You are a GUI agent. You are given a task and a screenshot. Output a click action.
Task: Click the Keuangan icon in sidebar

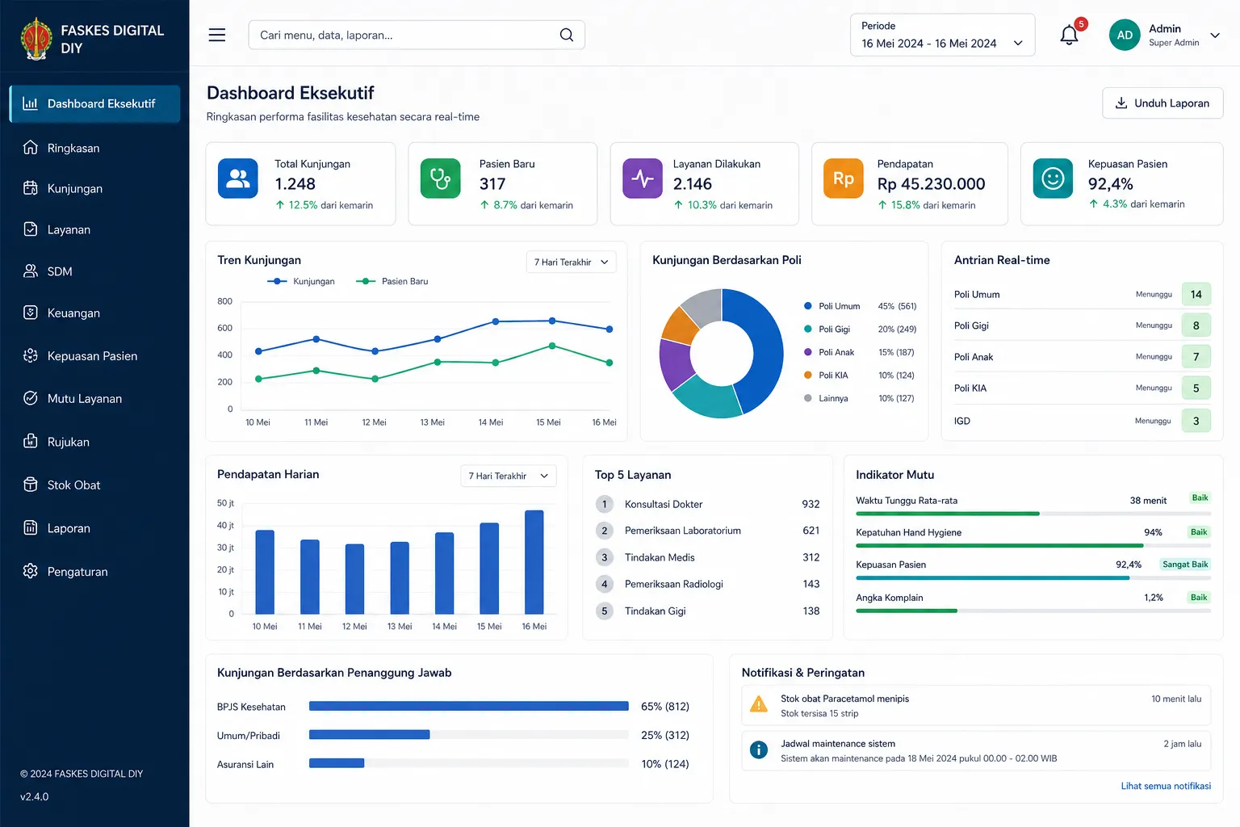point(31,313)
